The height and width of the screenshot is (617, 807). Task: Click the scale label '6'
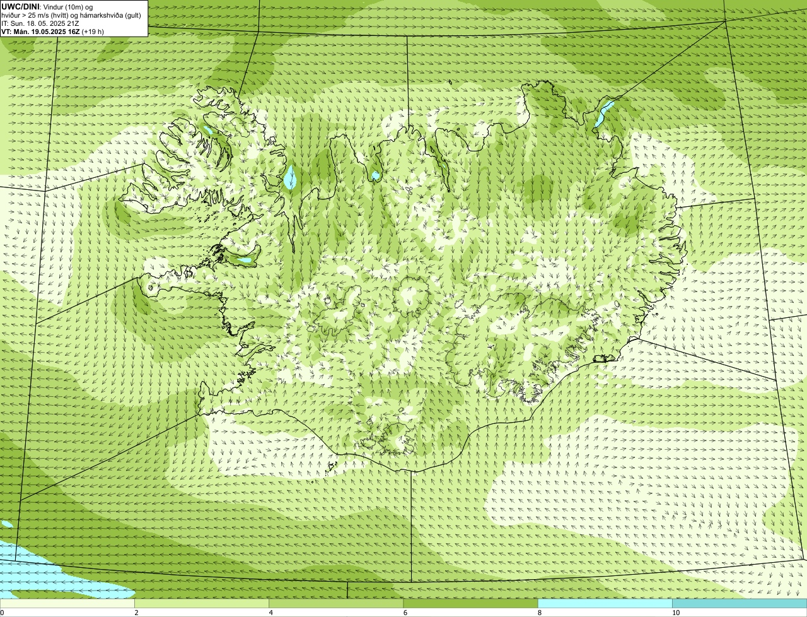[405, 613]
